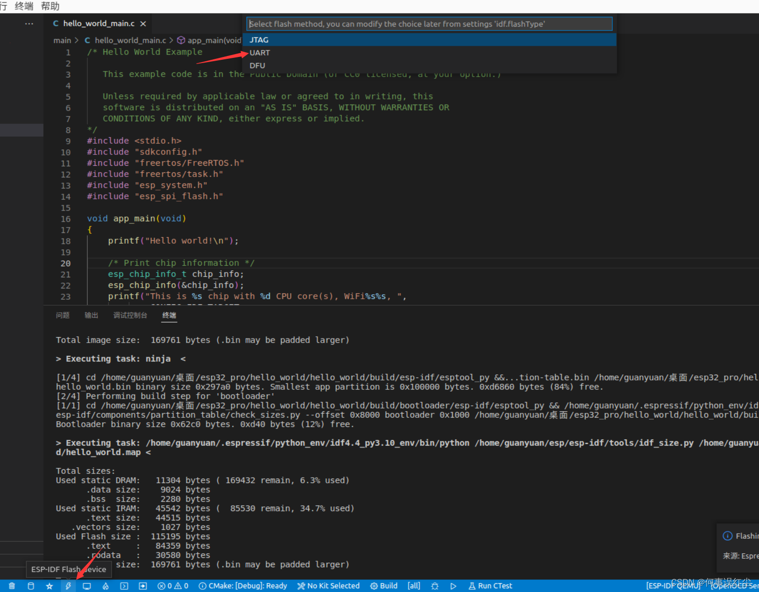
Task: Click app_main breadcrumb symbol
Action: (209, 41)
